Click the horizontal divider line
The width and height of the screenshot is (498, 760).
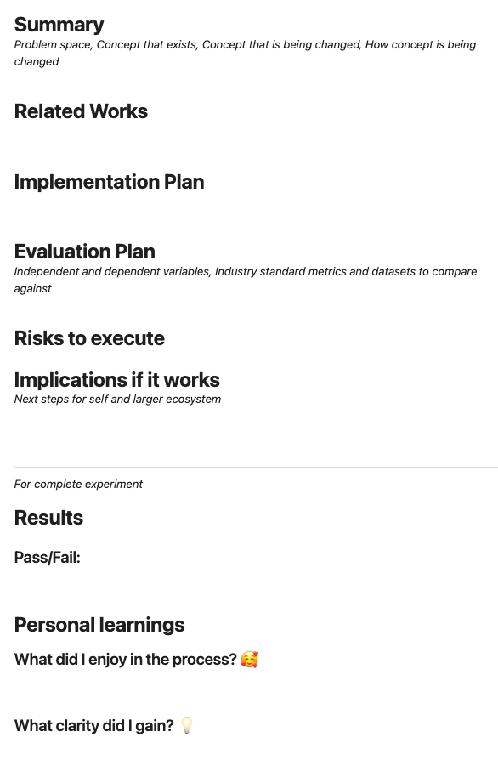click(x=256, y=468)
